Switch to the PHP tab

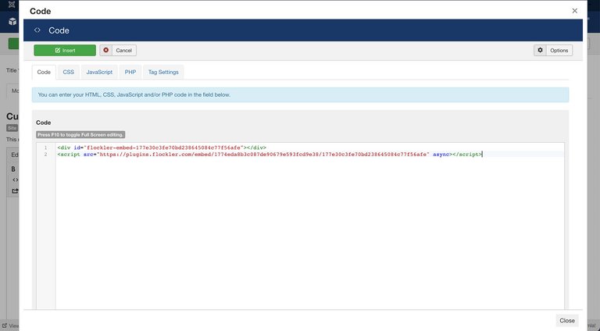(x=130, y=72)
